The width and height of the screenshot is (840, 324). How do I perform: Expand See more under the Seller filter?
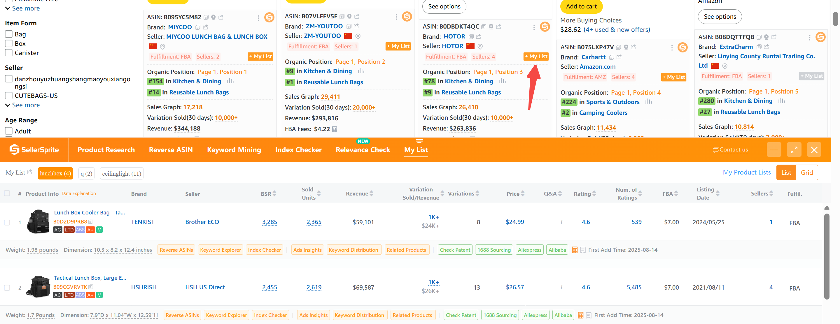[x=22, y=105]
